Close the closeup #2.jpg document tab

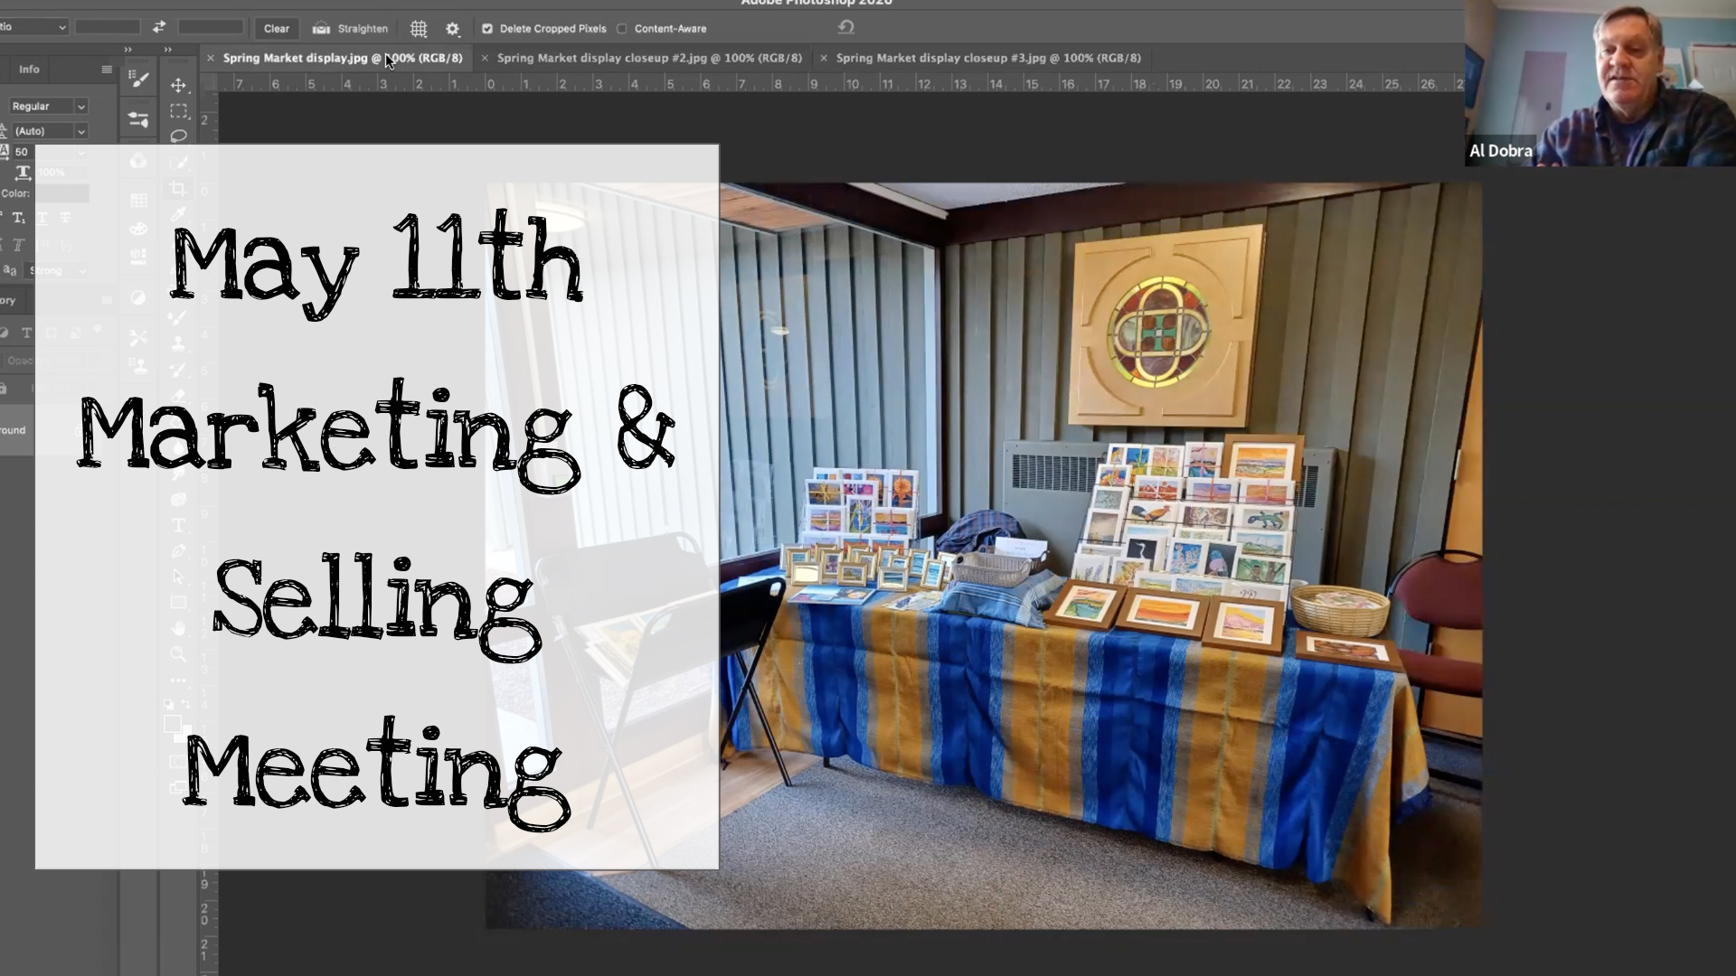click(485, 58)
